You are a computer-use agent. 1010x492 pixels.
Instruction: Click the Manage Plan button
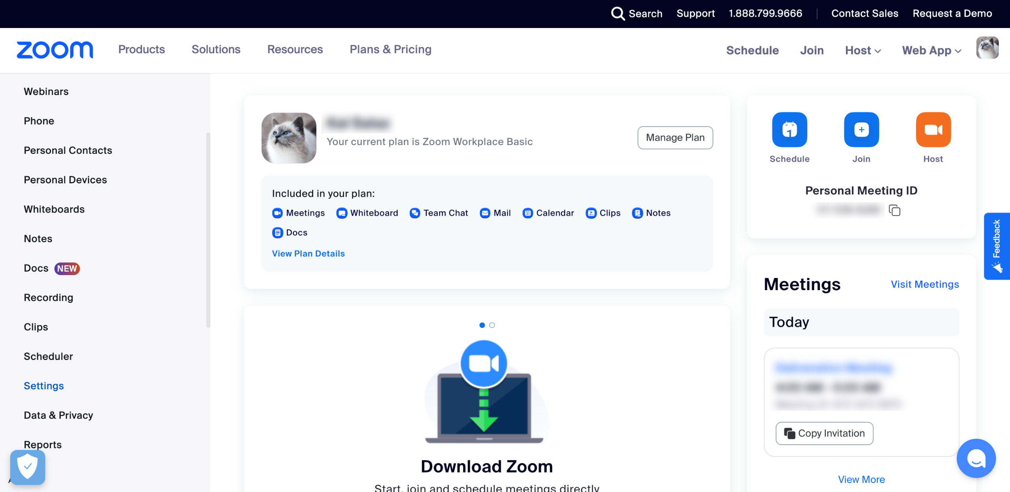click(x=675, y=138)
